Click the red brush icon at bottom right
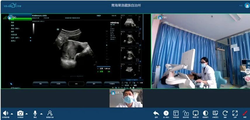 pyautogui.click(x=245, y=113)
